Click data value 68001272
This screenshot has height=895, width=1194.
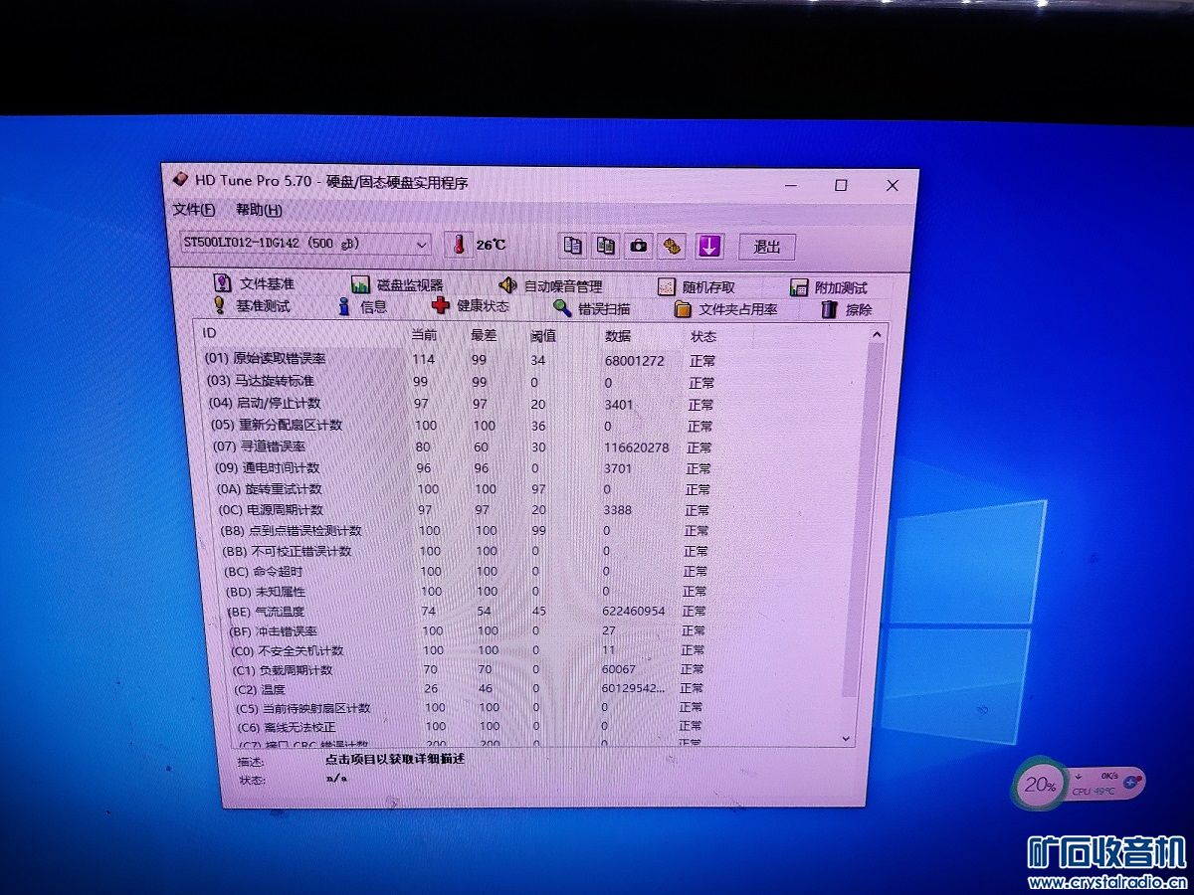point(634,360)
